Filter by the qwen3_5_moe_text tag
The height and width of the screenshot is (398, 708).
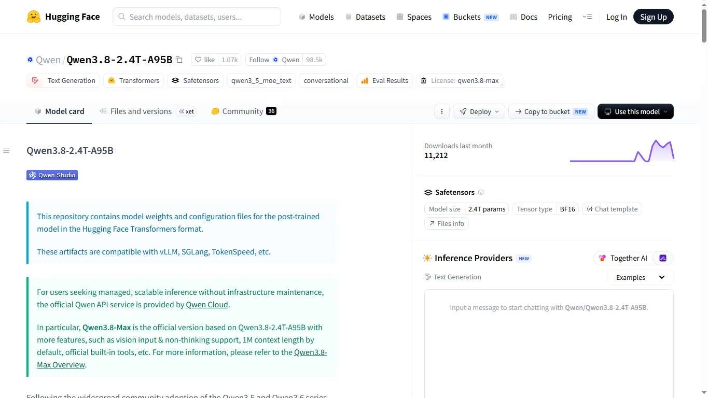[261, 80]
